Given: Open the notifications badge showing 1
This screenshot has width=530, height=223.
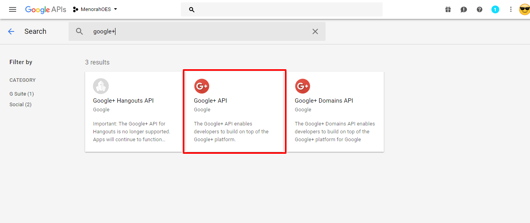Looking at the screenshot, I should tap(495, 9).
